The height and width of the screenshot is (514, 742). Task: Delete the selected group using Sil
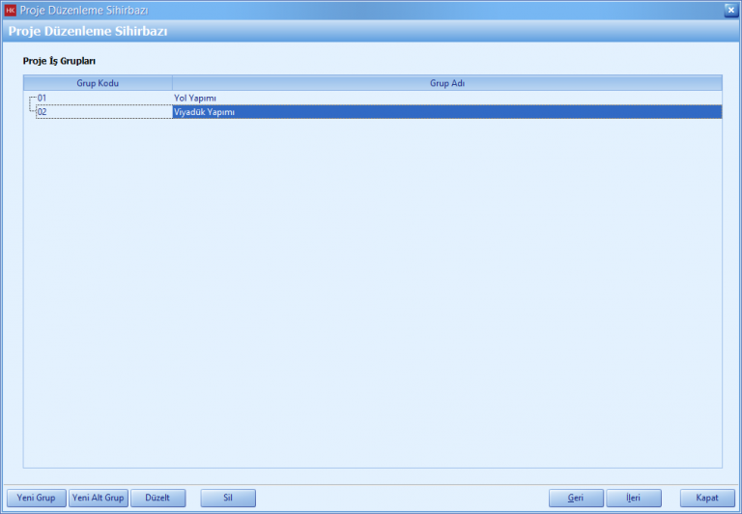pyautogui.click(x=228, y=498)
